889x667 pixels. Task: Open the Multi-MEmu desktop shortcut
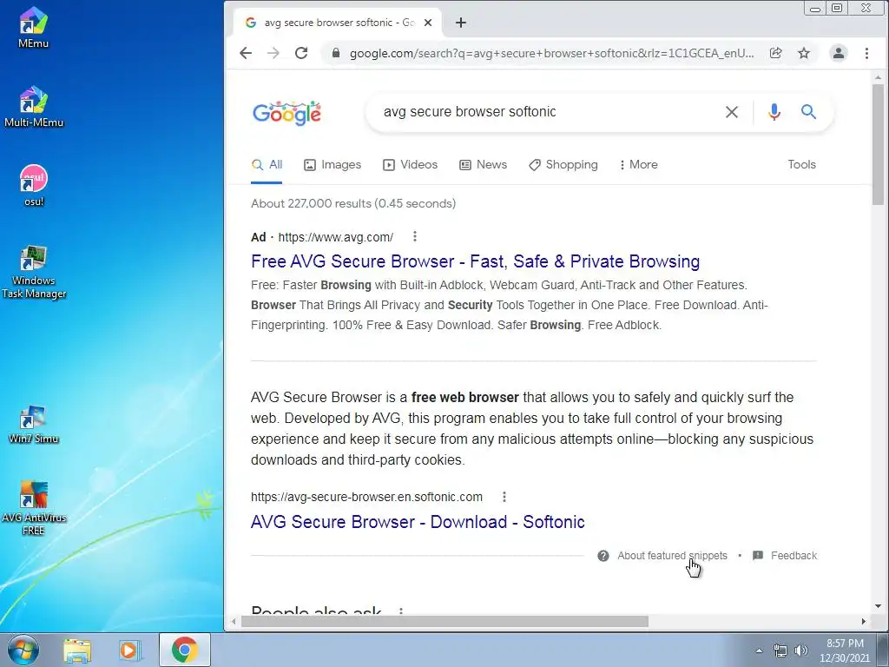(34, 107)
